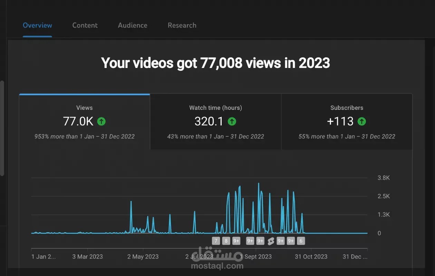Screen dimensions: 435x276
Task: Select the Watch time (hours) metric card
Action: pos(216,122)
